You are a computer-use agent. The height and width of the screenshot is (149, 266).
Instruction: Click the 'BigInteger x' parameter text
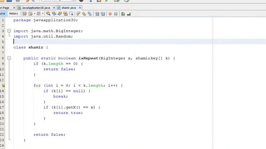116,58
